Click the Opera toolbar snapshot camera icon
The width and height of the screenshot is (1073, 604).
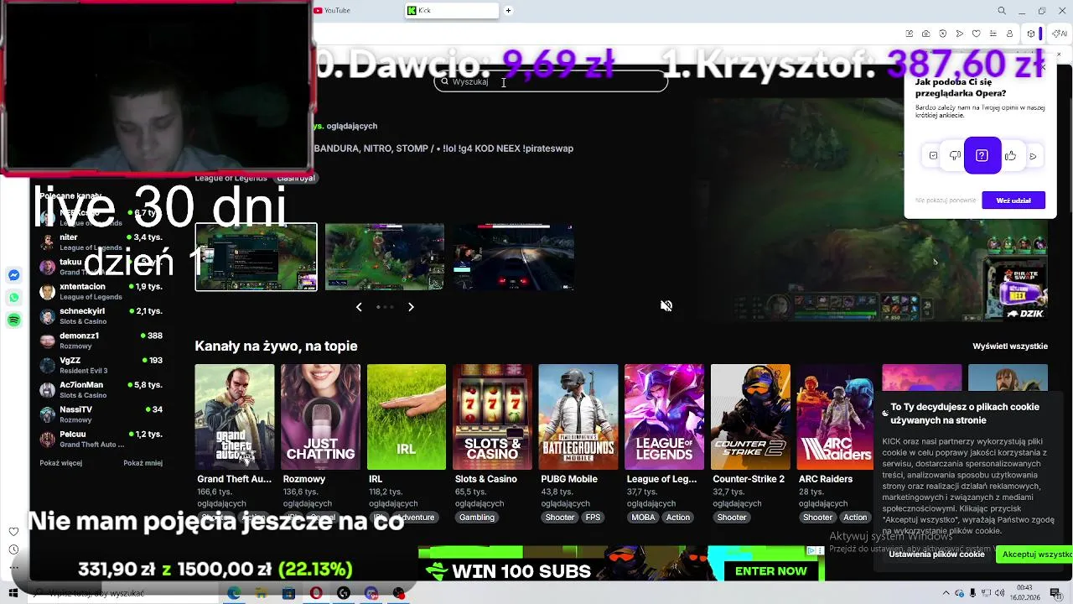925,34
